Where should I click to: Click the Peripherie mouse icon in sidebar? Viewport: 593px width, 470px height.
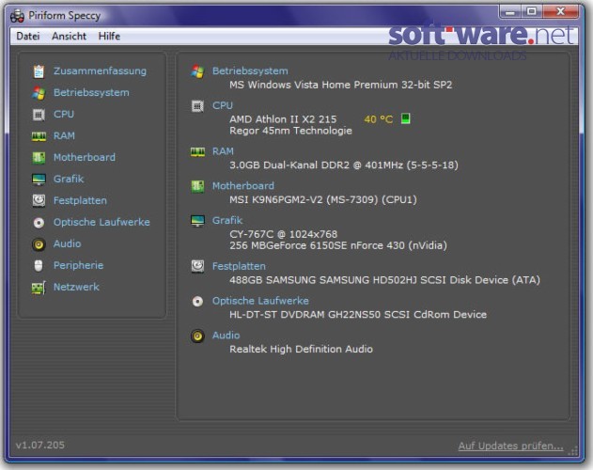point(39,266)
